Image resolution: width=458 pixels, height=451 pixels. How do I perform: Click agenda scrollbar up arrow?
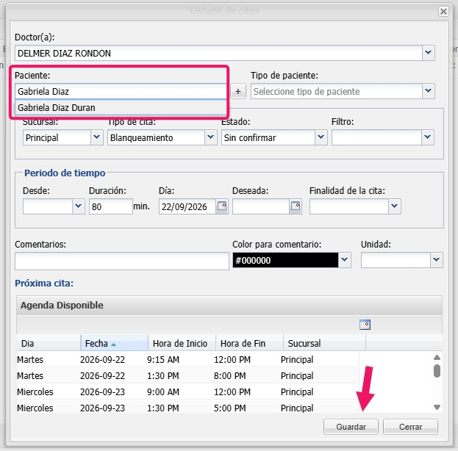coord(437,357)
